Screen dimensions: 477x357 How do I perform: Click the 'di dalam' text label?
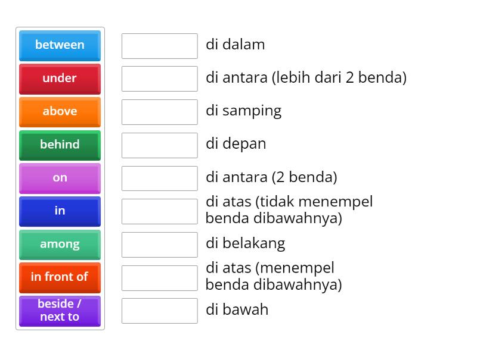pyautogui.click(x=236, y=45)
